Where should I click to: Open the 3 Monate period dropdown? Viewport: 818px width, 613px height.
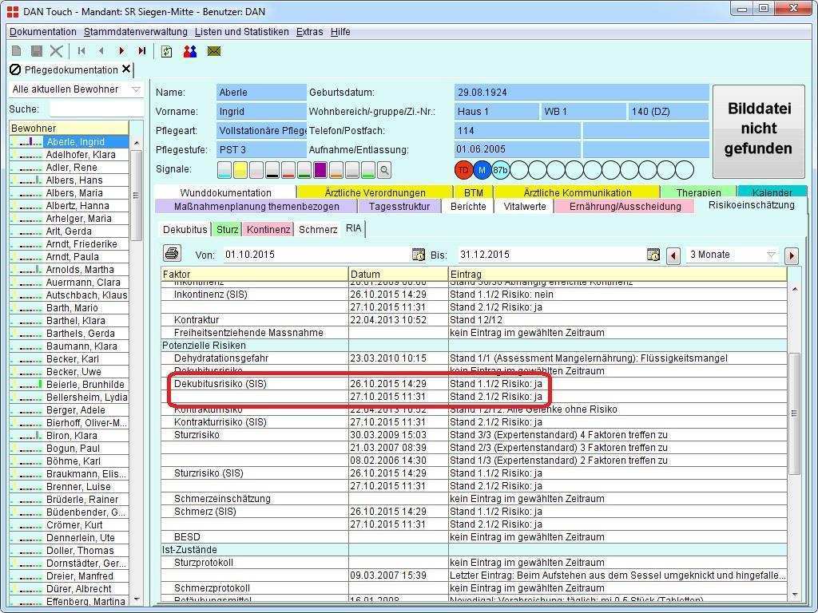771,255
